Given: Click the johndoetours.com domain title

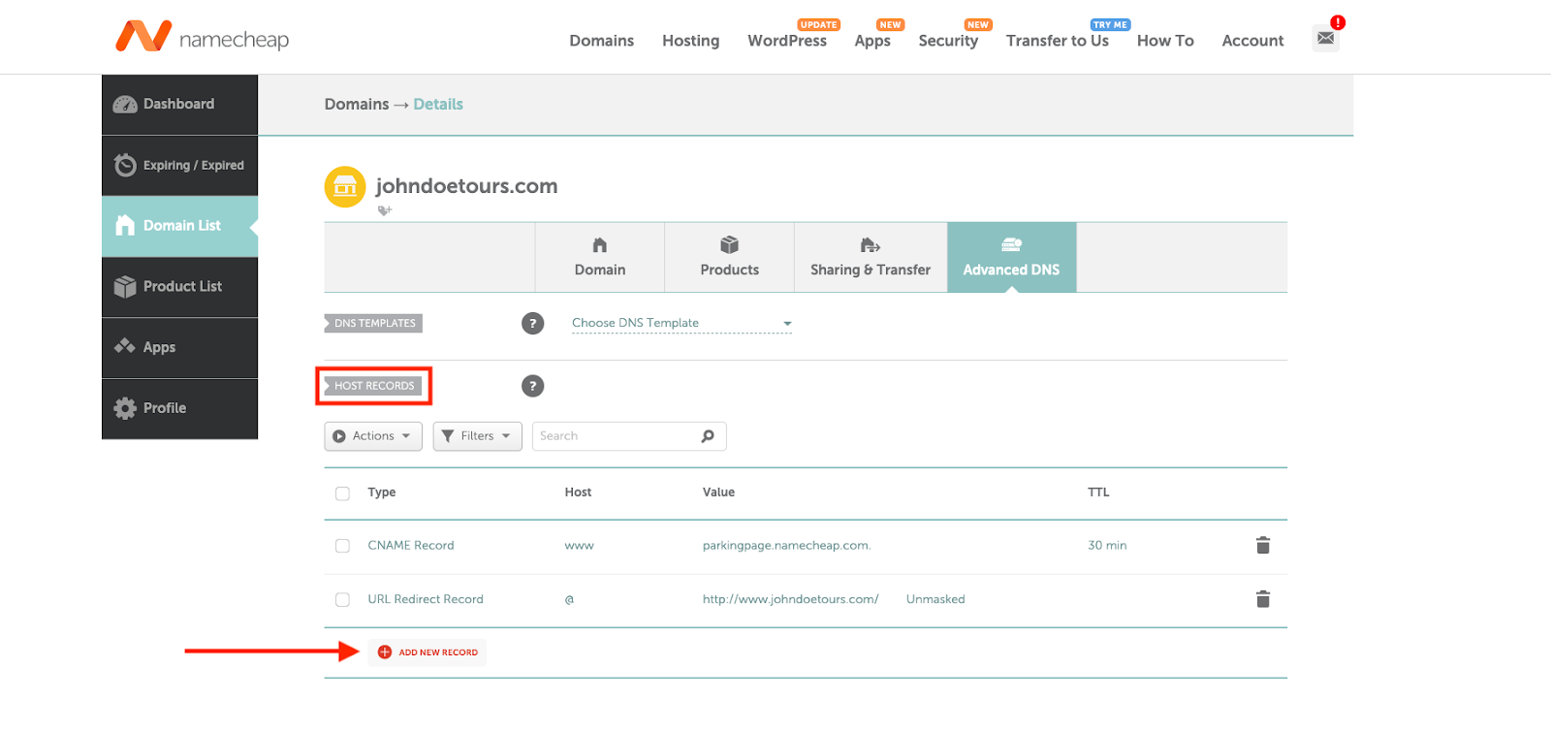Looking at the screenshot, I should (x=466, y=186).
